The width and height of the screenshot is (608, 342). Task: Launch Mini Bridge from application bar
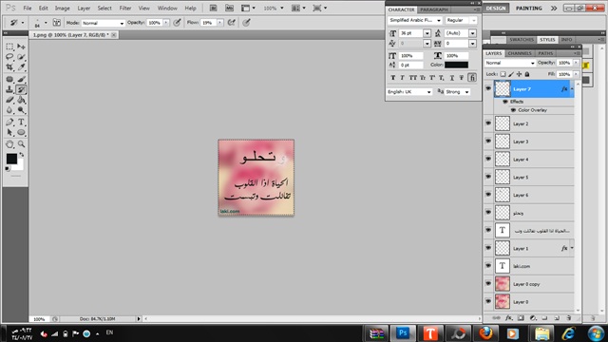(229, 8)
